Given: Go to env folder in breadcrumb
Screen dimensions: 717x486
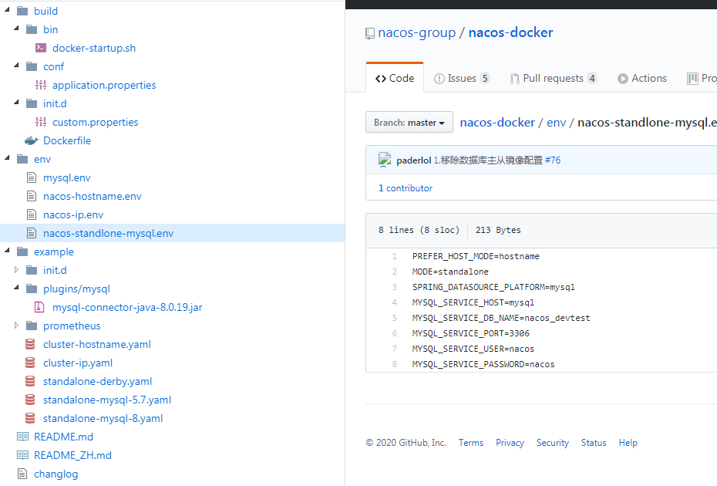Looking at the screenshot, I should click(x=556, y=122).
